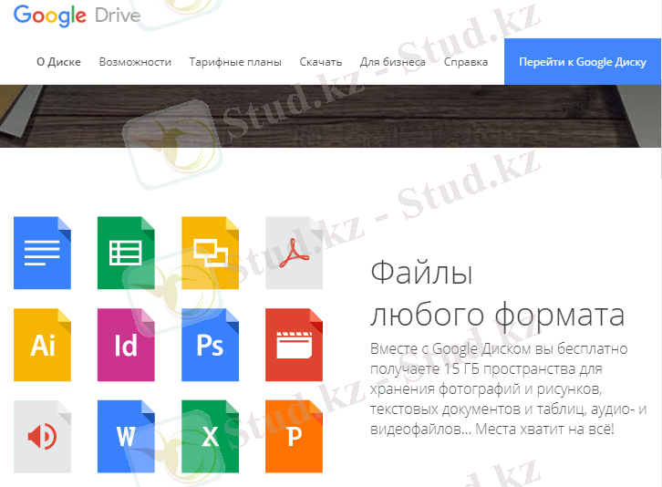Click the orange P PowerPoint file icon
The image size is (662, 487).
(x=294, y=436)
